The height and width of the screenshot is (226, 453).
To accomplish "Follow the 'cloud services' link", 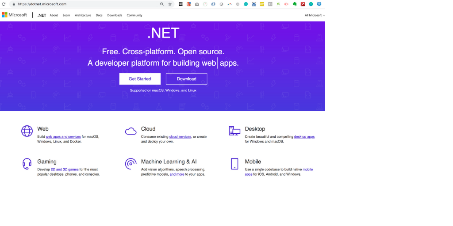I will coord(180,137).
